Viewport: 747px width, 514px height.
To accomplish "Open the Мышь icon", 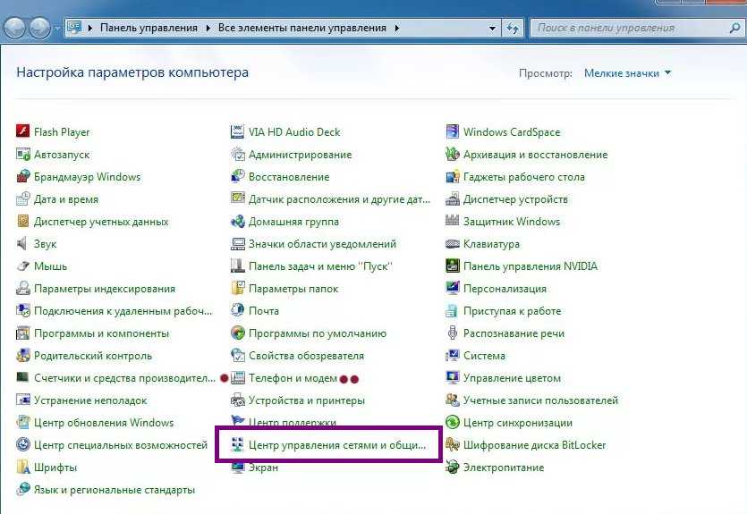I will pos(23,266).
